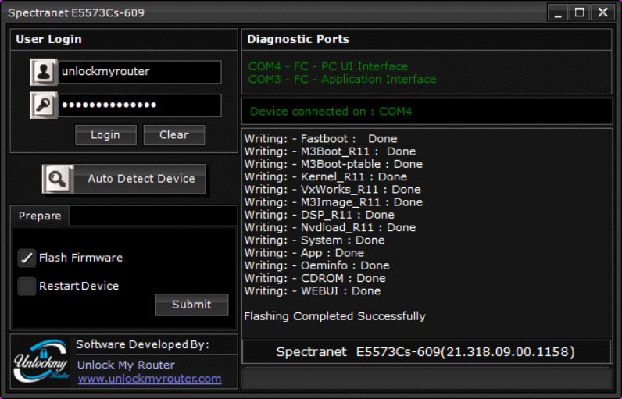Click the Unlock My Router developer name
This screenshot has width=622, height=399.
click(126, 365)
